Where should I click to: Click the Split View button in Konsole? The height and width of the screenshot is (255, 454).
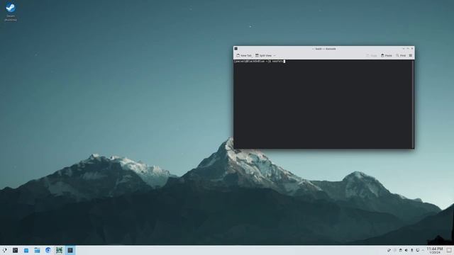(x=263, y=55)
